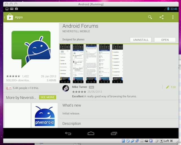Image resolution: width=181 pixels, height=145 pixels.
Task: Click the green SEE MORE button
Action: pos(48,97)
